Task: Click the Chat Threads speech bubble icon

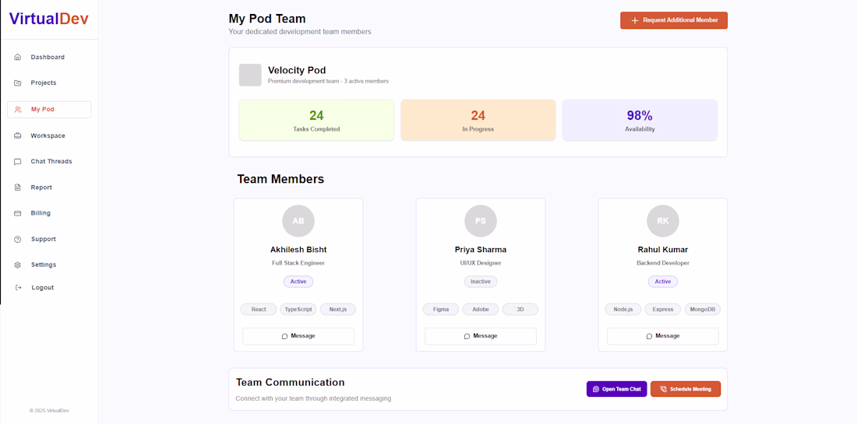Action: (x=17, y=162)
